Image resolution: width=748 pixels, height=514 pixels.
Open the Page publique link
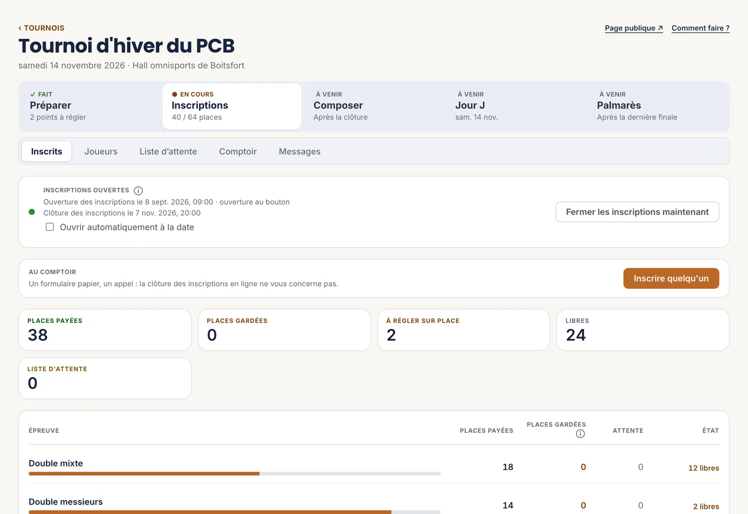634,28
